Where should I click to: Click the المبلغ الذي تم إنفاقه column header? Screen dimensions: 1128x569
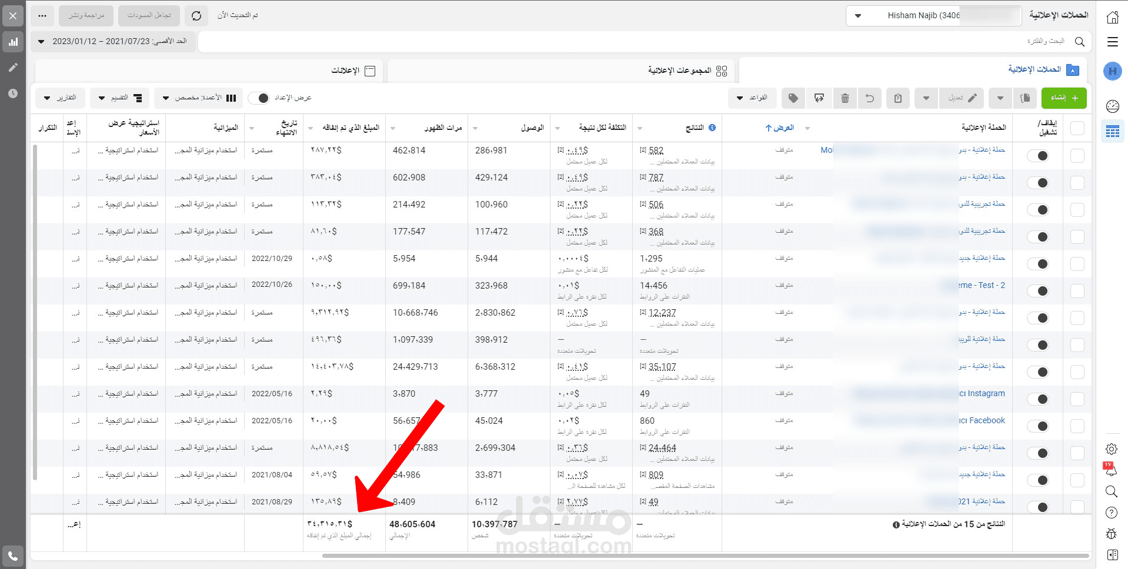tap(351, 128)
